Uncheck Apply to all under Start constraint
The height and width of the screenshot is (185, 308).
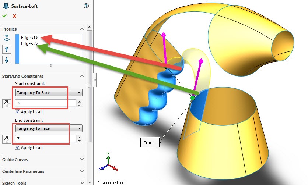(x=17, y=112)
